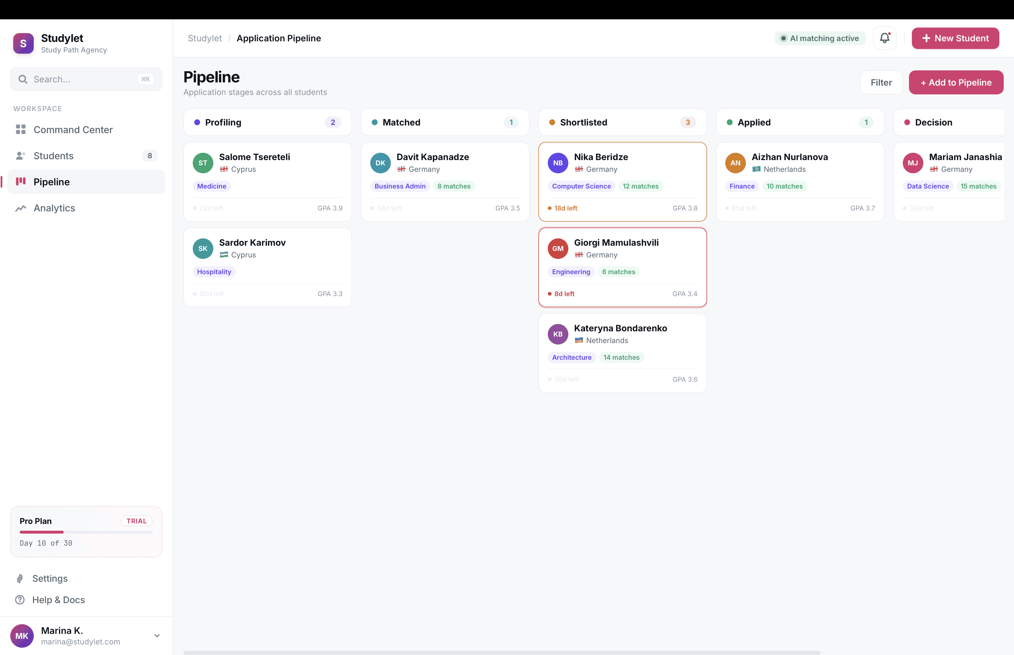Open the Filter dropdown
The image size is (1014, 655).
point(881,82)
